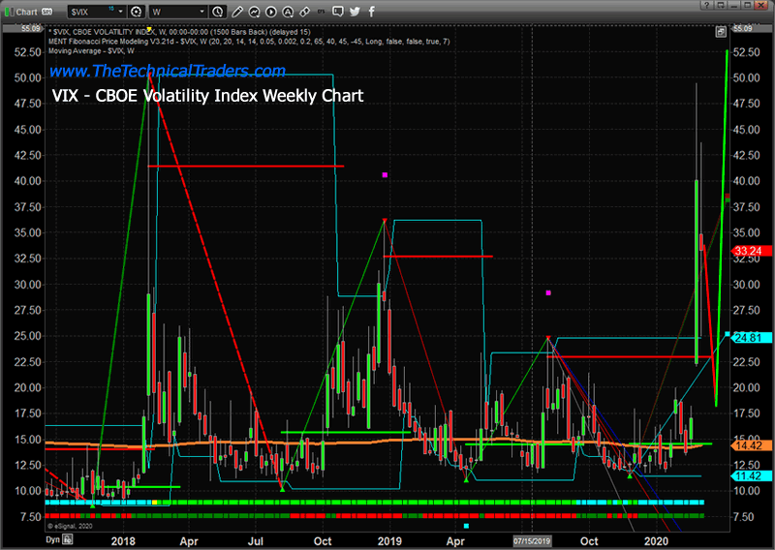Viewport: 775px width, 550px height.
Task: Select the eraser tool in toolbar
Action: pyautogui.click(x=304, y=12)
